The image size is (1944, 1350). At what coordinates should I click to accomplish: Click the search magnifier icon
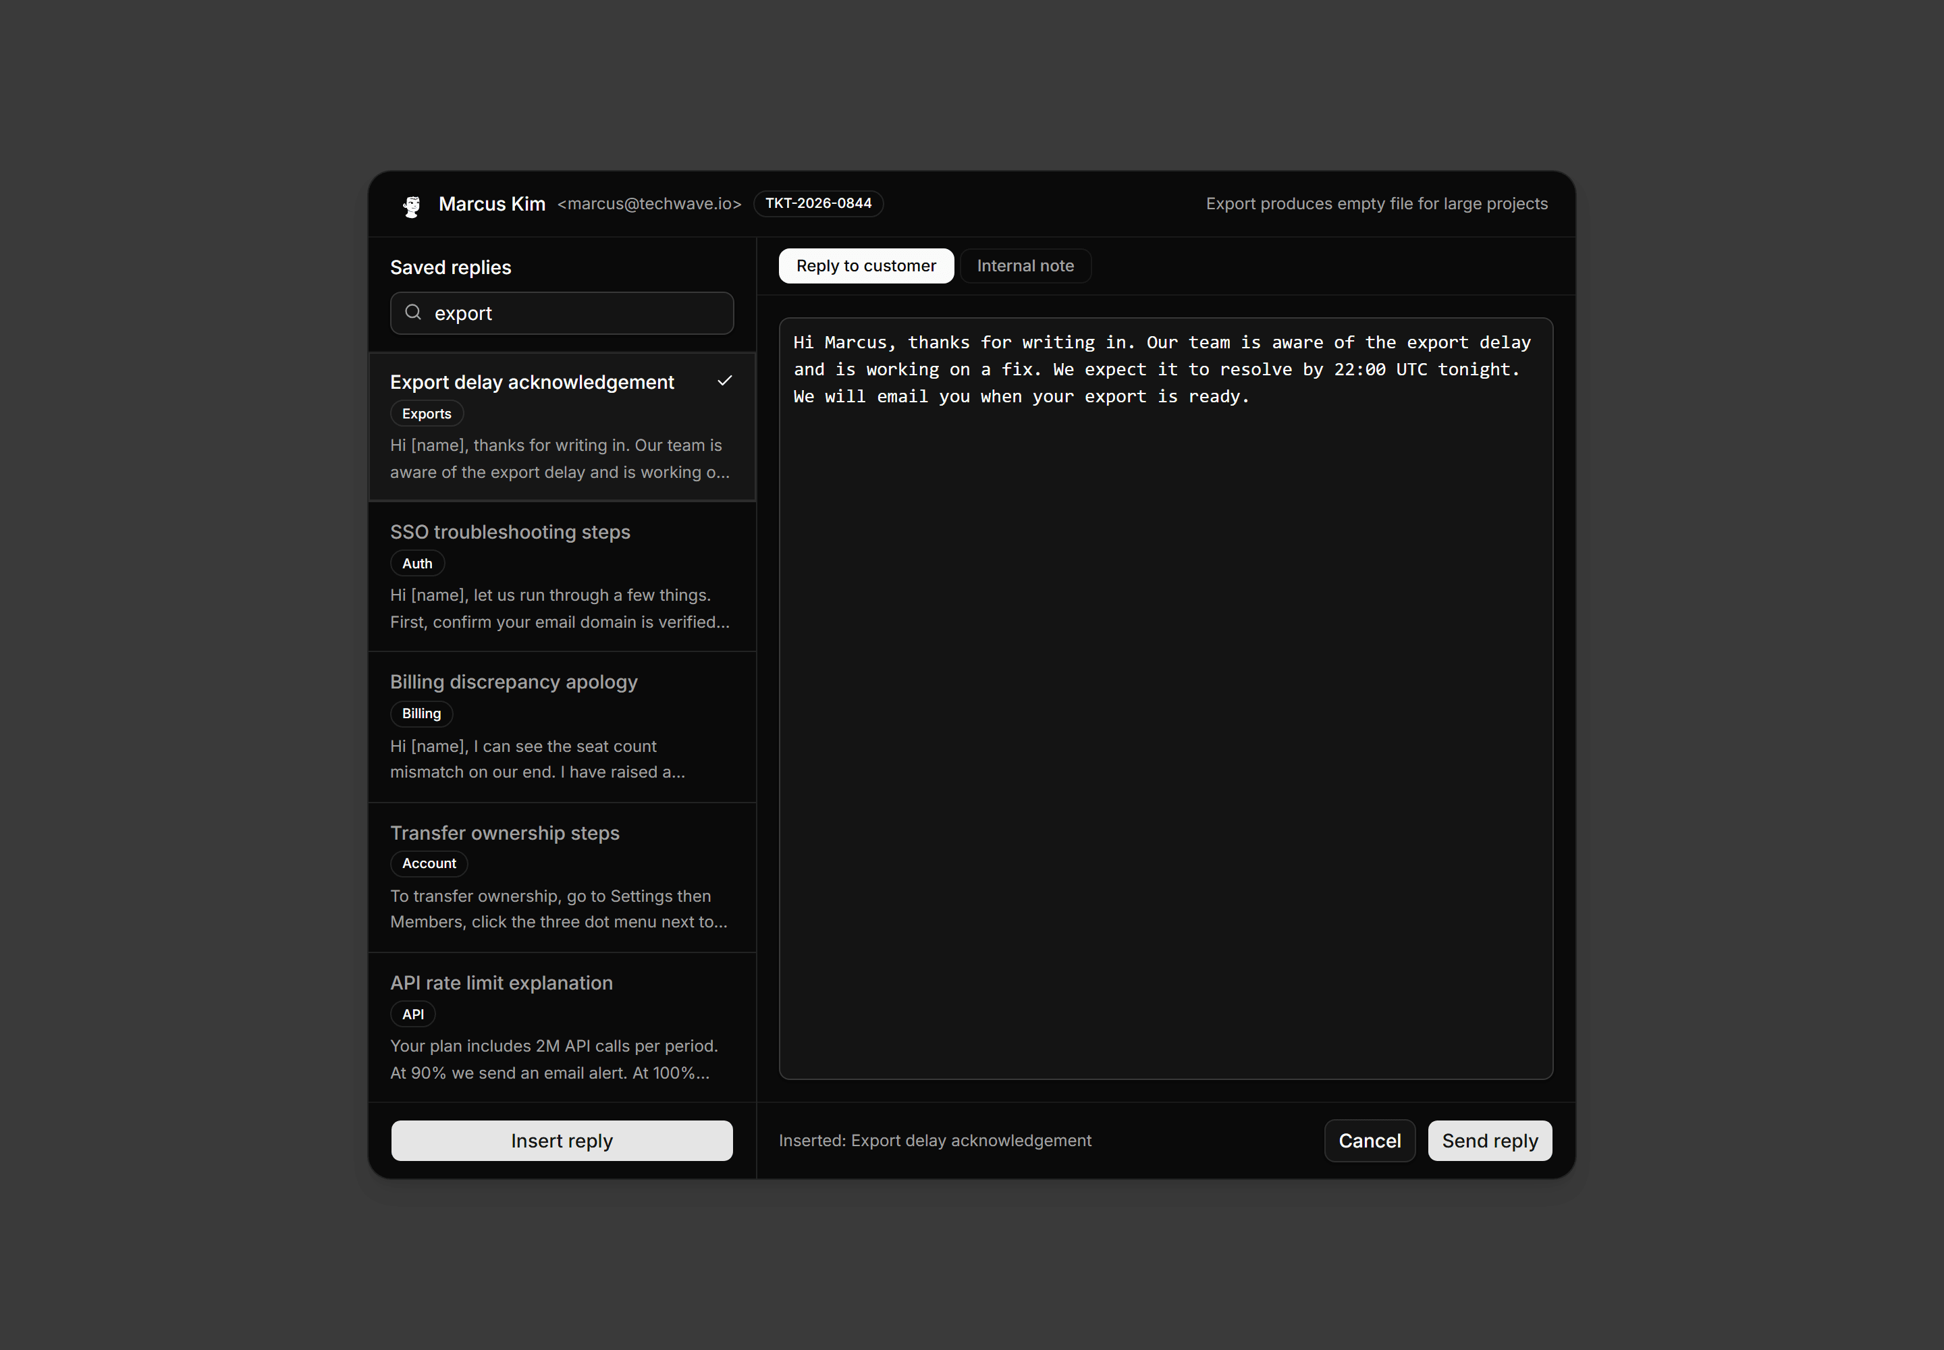tap(413, 313)
